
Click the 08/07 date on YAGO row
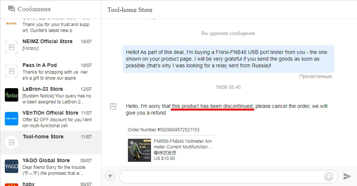click(x=86, y=161)
